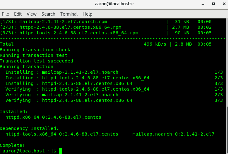Open the File menu
Viewport: 228px width, 154px height.
[5, 14]
